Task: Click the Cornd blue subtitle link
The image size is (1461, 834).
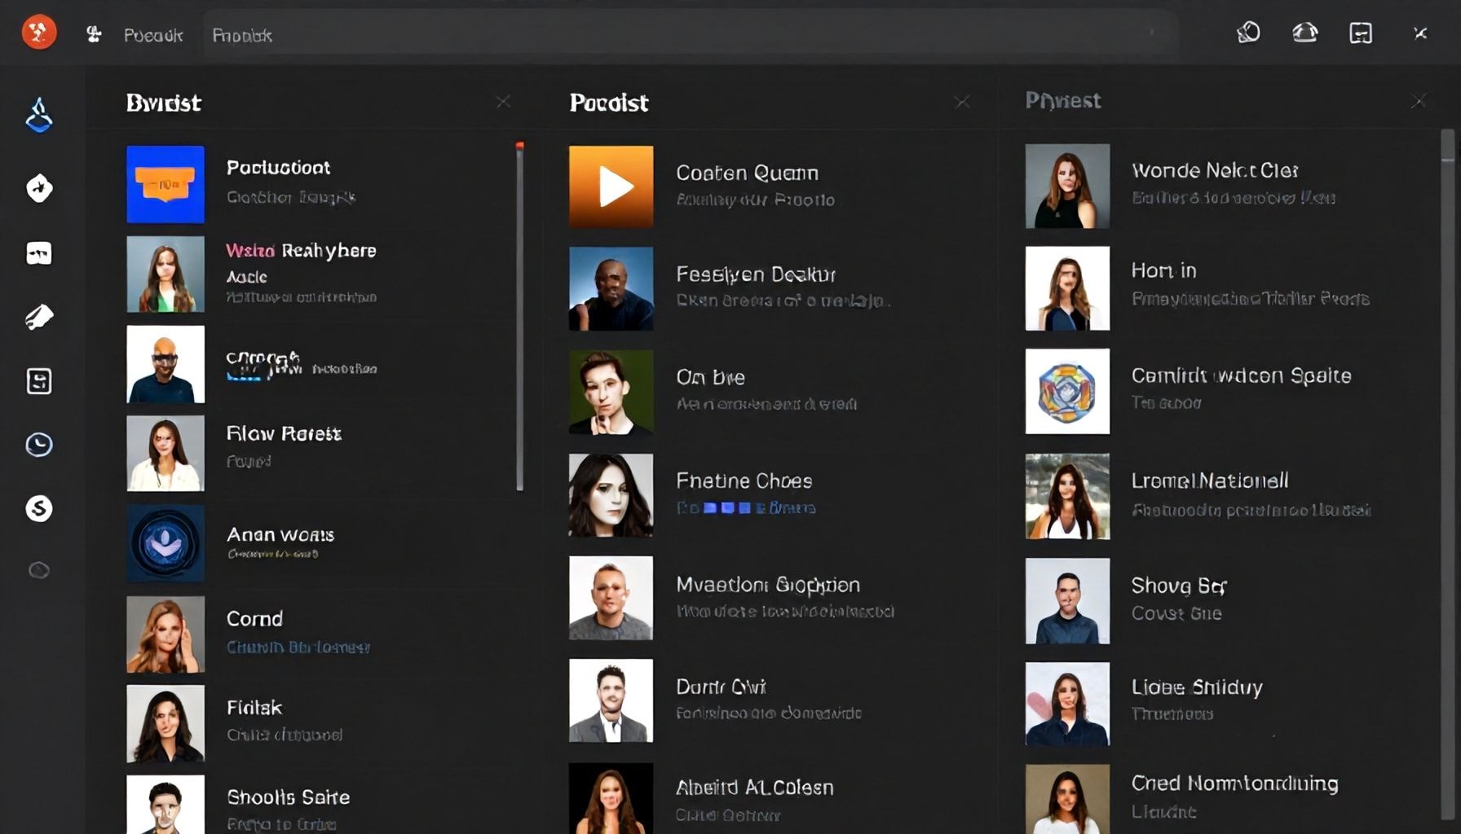Action: (x=298, y=647)
